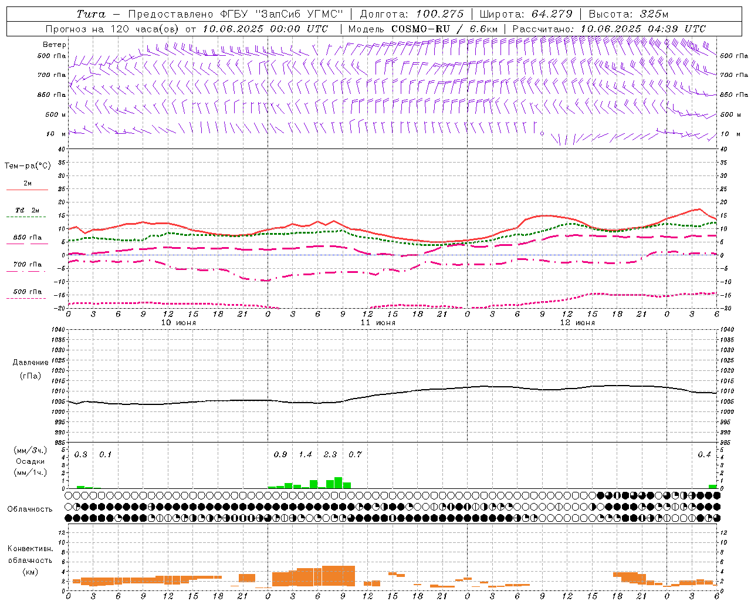
Task: Click the "700 гПа" temperature legend entry
Action: tap(28, 265)
